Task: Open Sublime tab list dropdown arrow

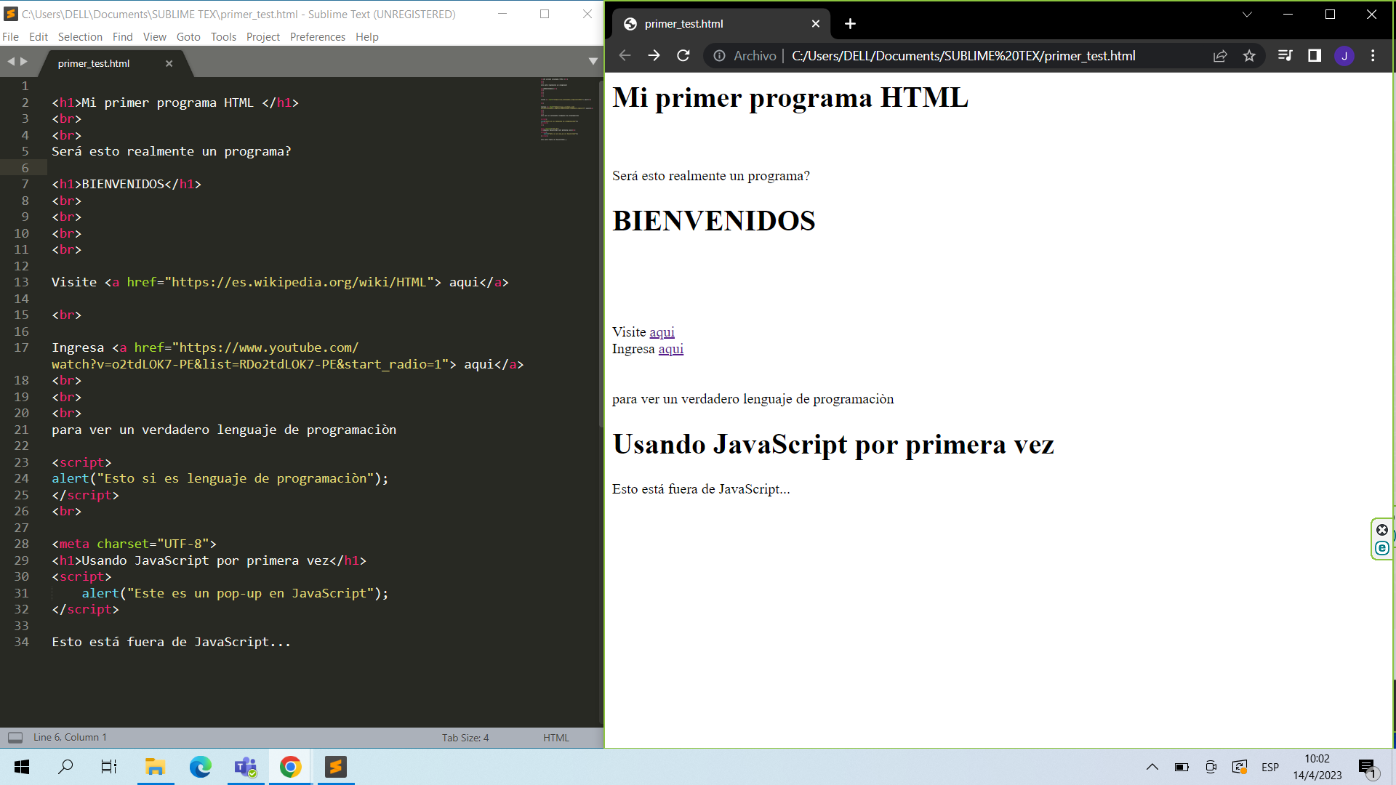Action: pos(593,62)
